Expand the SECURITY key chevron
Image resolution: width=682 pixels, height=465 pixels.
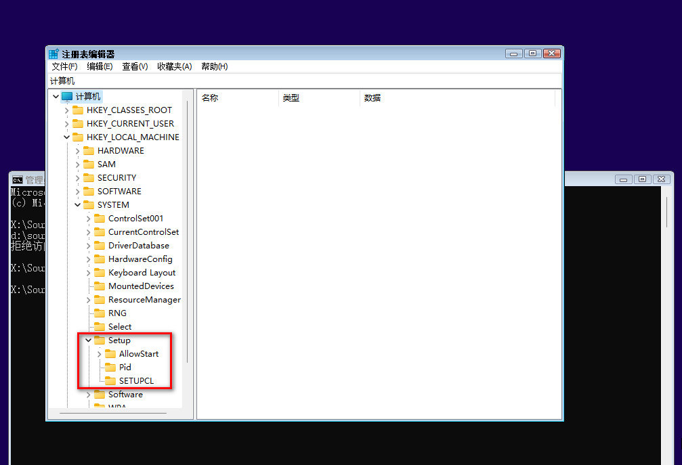77,178
